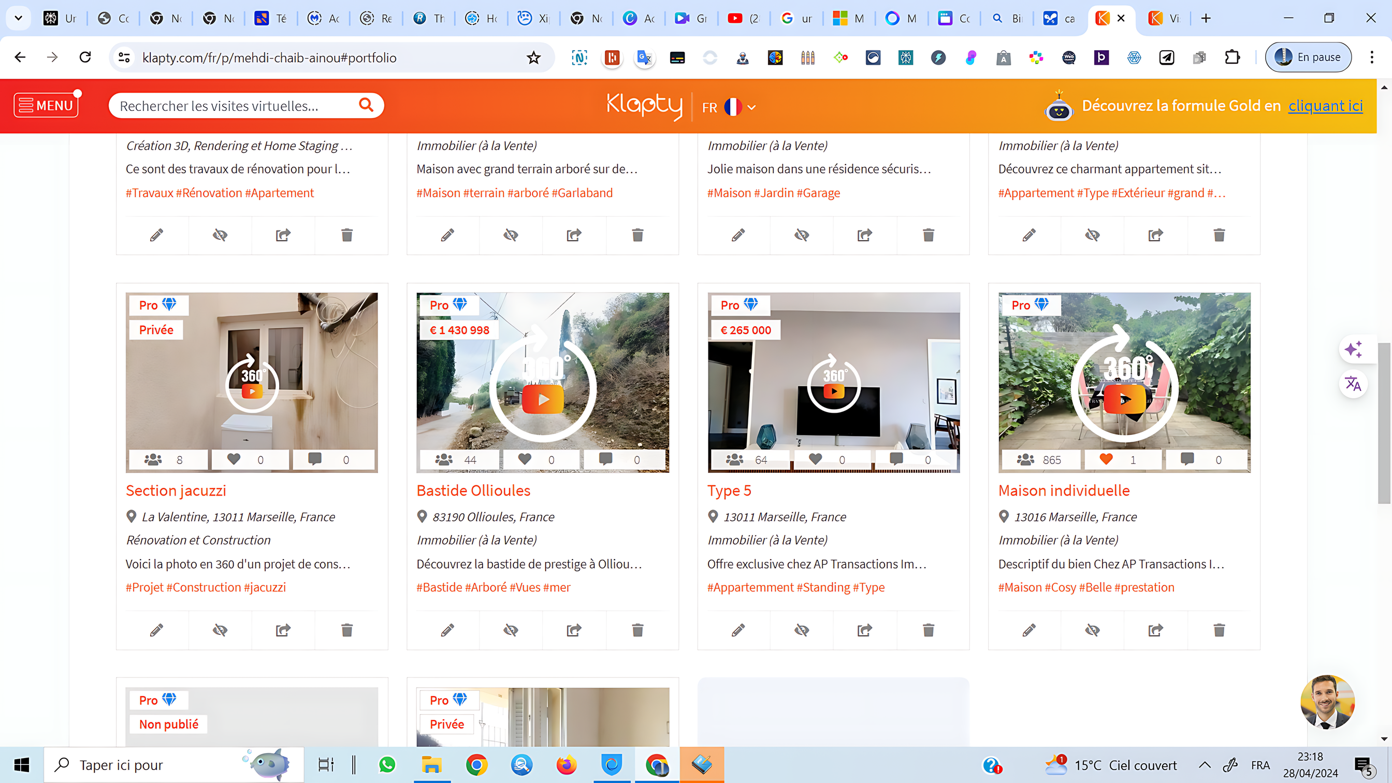Screen dimensions: 1392x783
Task: Edit the #Travaux #Rénovation #Appartement tour
Action: 157,235
